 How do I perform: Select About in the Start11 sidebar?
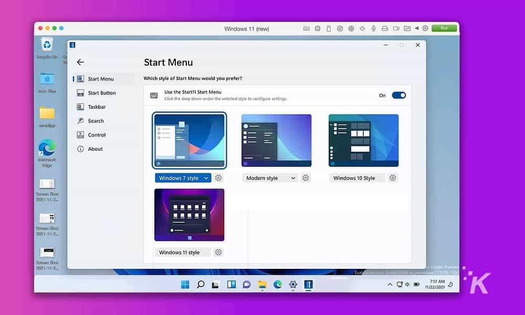pyautogui.click(x=94, y=149)
